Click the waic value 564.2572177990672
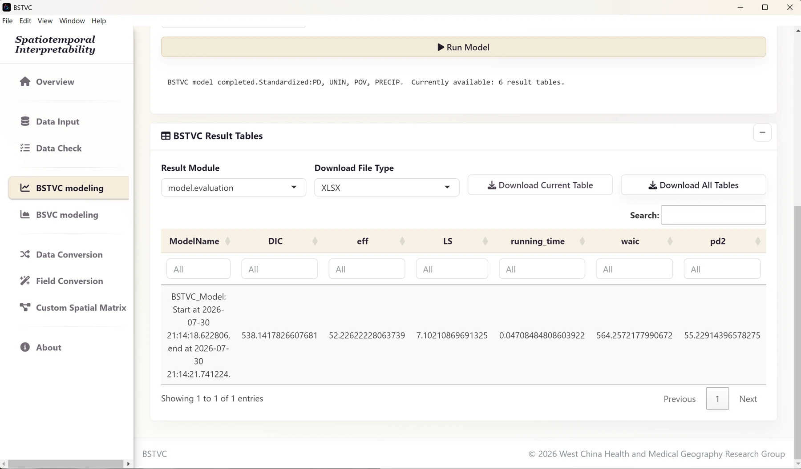The width and height of the screenshot is (801, 469). pos(634,335)
